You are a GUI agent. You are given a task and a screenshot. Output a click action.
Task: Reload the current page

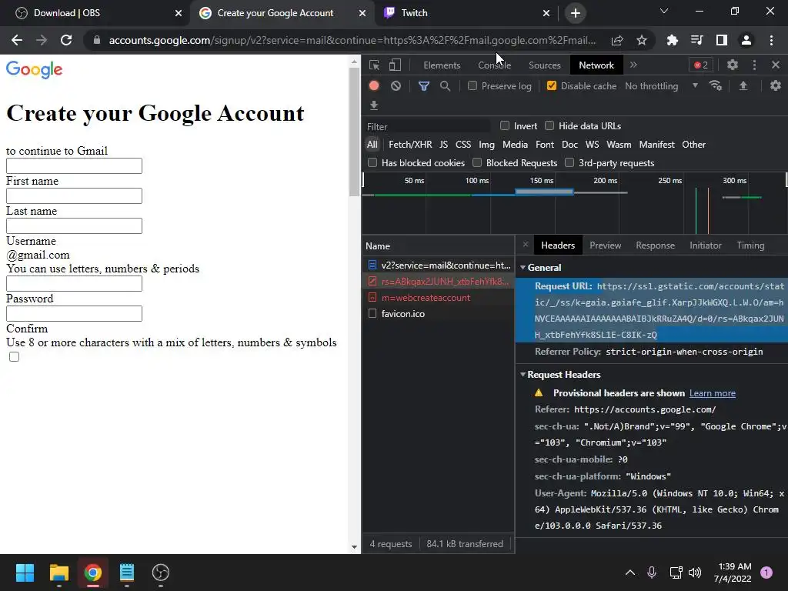click(x=66, y=40)
